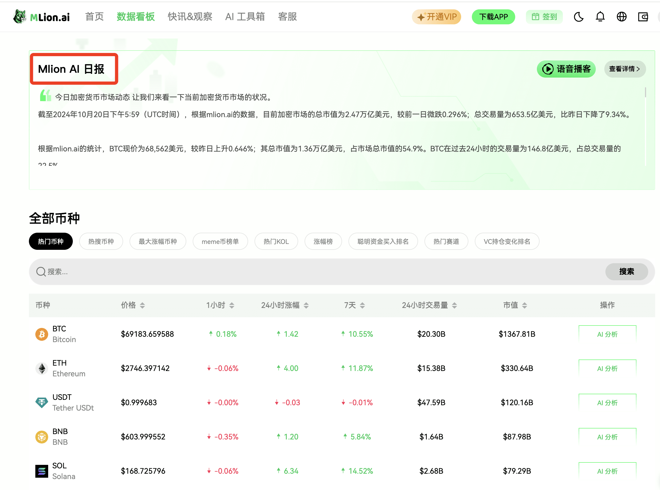
Task: Open the wallet icon in the header
Action: [x=643, y=17]
